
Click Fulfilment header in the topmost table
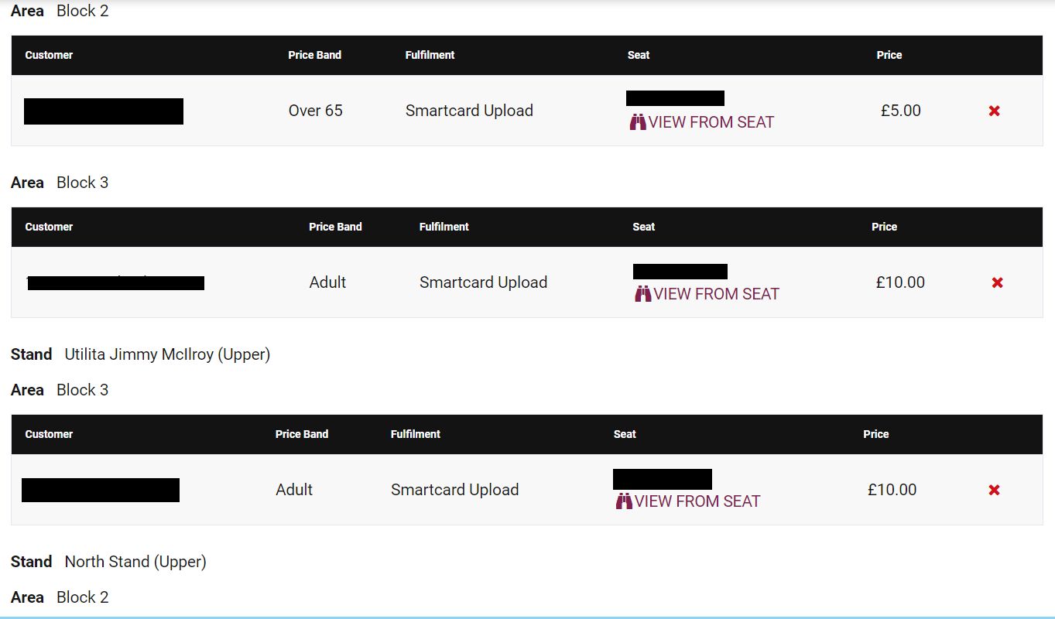[x=430, y=55]
